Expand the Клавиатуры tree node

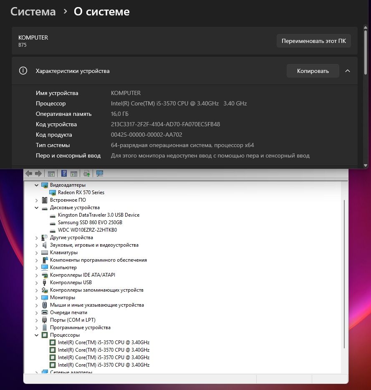(37, 252)
